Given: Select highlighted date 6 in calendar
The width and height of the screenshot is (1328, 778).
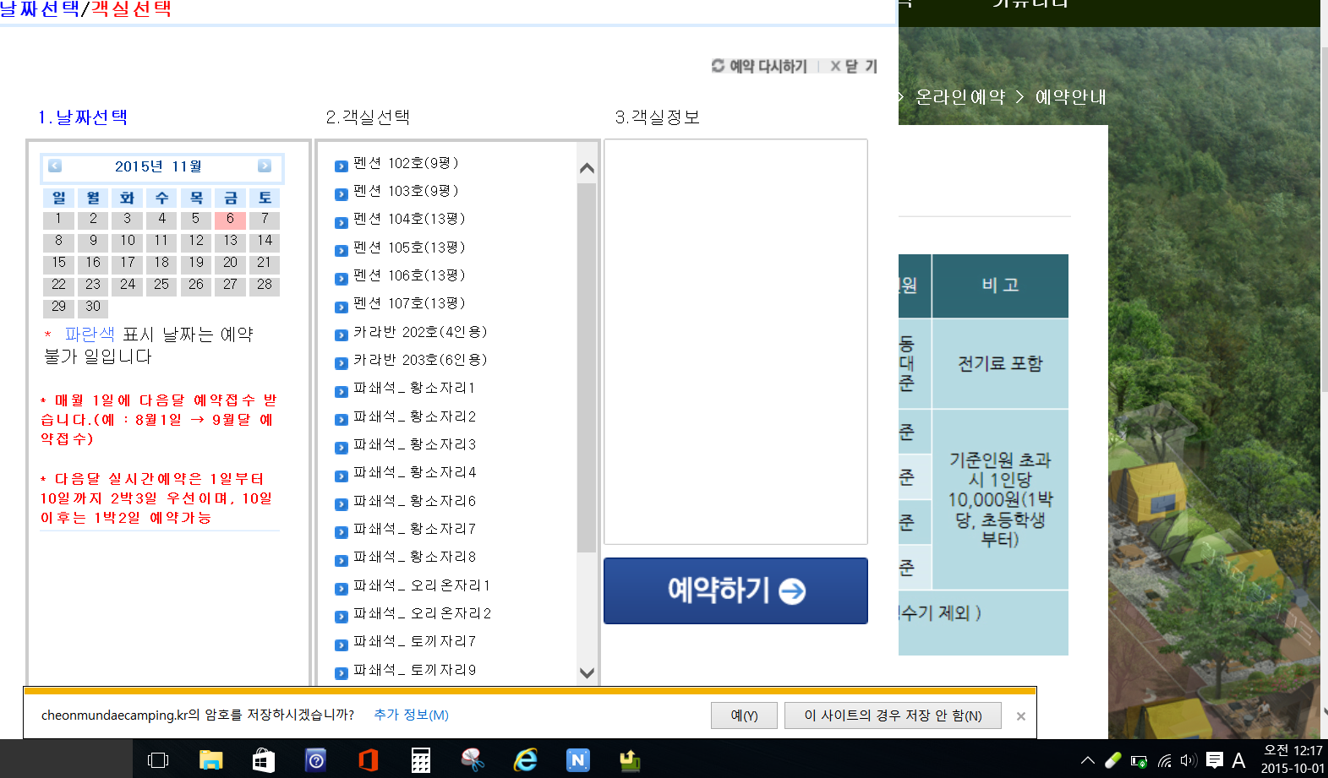Looking at the screenshot, I should (x=230, y=219).
